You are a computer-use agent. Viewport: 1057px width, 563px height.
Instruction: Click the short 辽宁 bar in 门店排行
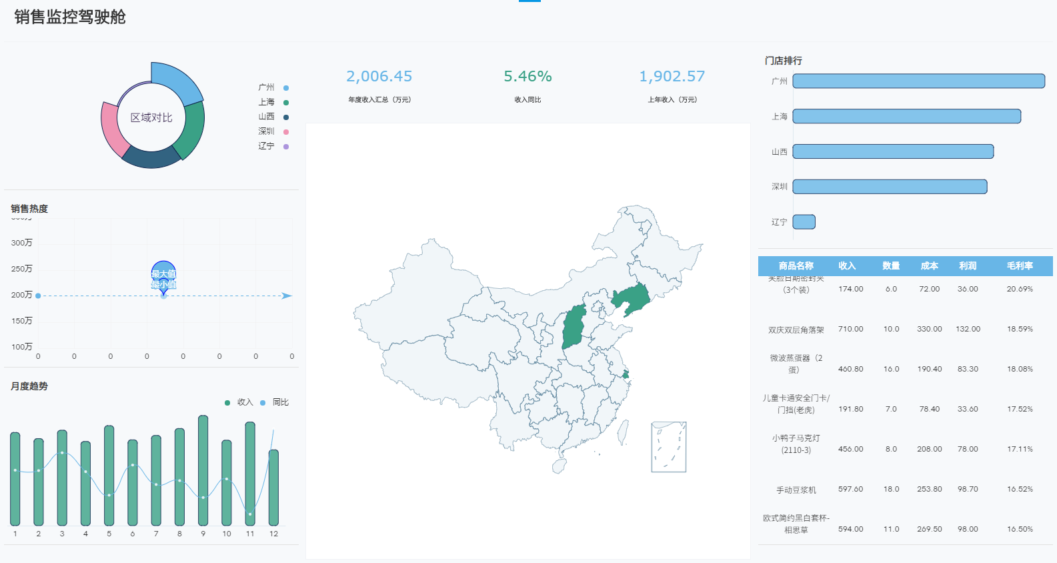coord(804,221)
